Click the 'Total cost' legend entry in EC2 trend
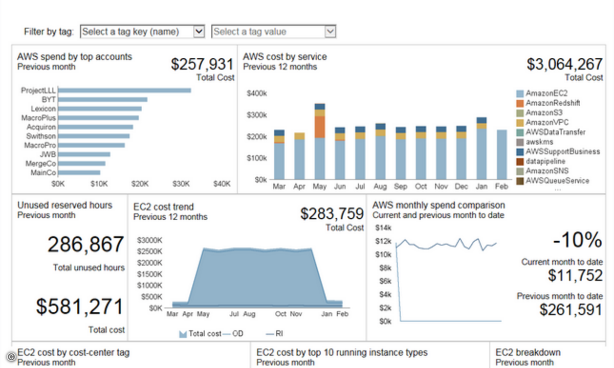Screen dimensions: 614x368 tap(200, 334)
